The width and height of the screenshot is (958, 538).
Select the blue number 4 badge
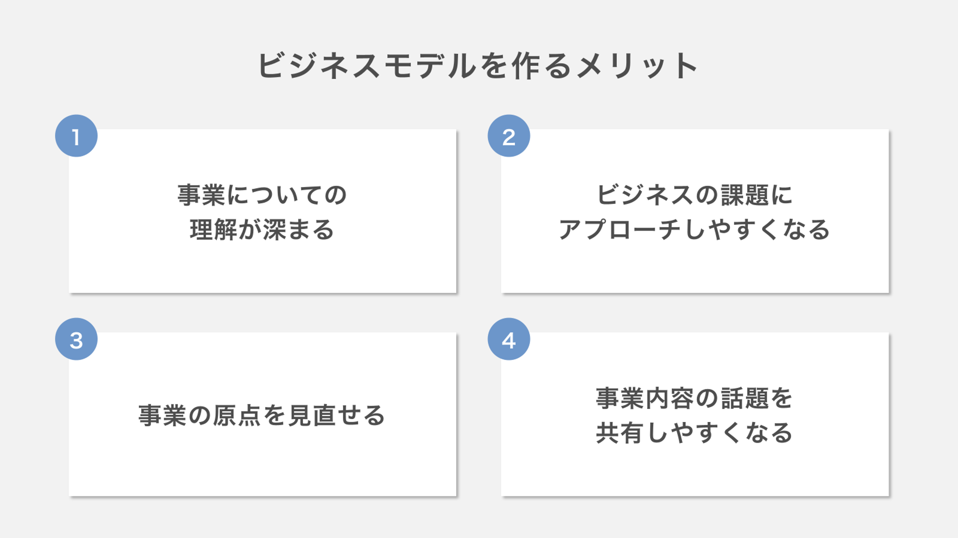(509, 339)
